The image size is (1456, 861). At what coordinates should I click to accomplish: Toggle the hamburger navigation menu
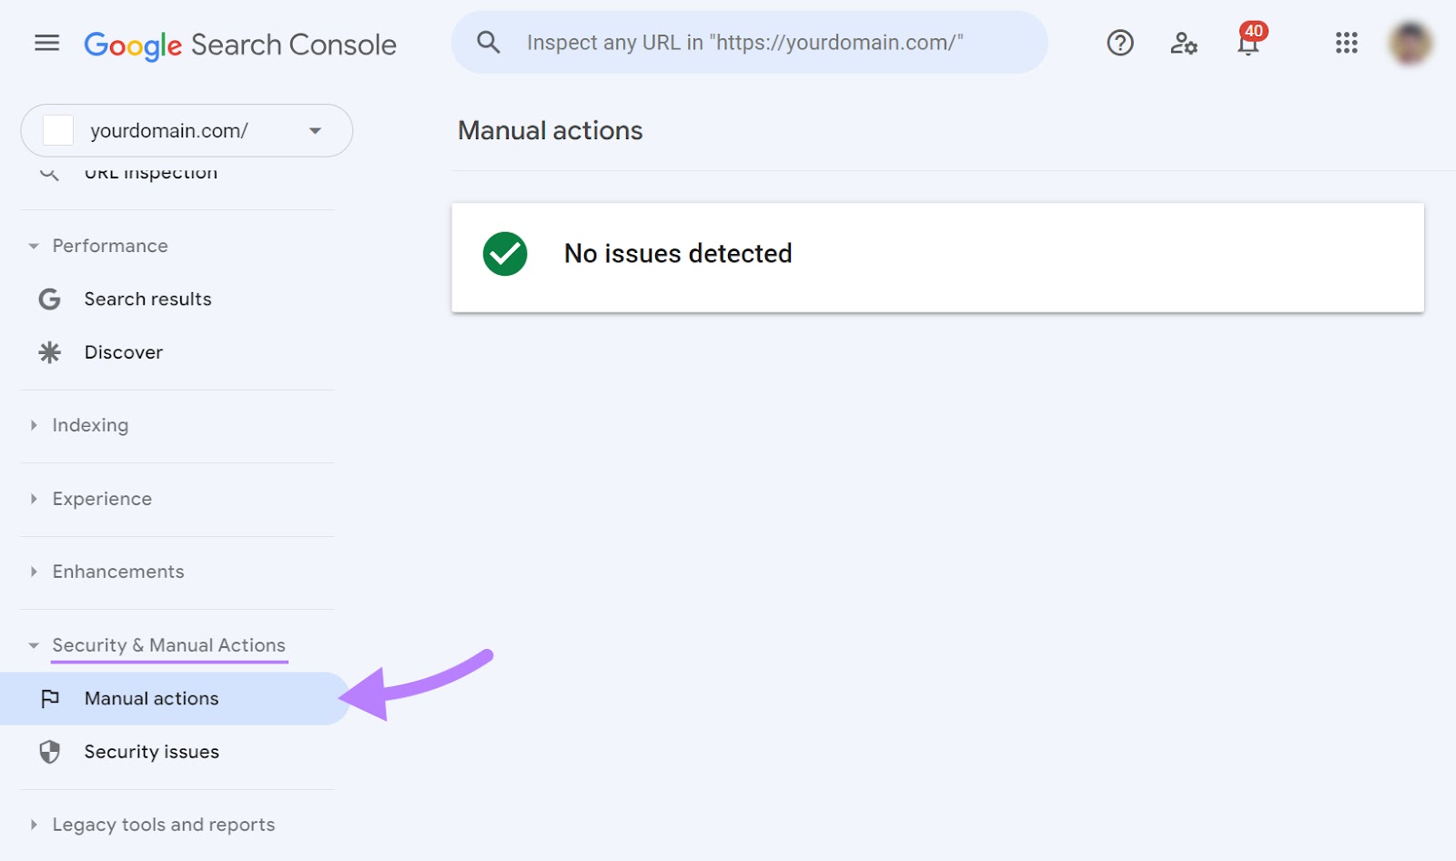point(46,43)
